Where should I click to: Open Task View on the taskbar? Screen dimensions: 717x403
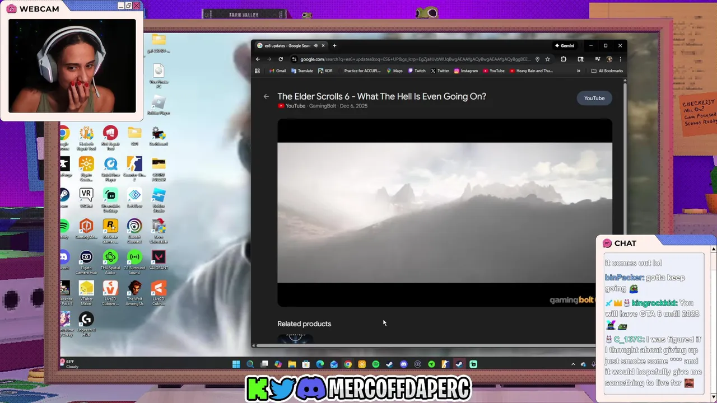click(264, 364)
